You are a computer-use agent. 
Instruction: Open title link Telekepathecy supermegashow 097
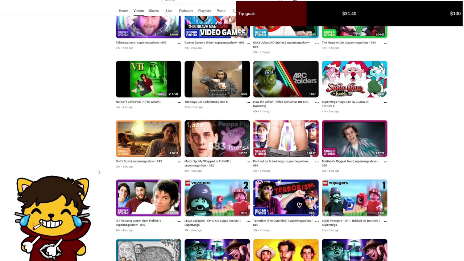[x=141, y=43]
